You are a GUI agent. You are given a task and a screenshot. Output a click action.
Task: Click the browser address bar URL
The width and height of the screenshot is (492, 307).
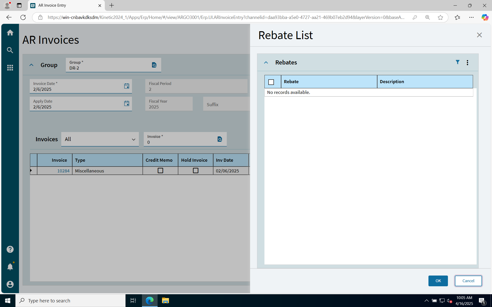pyautogui.click(x=226, y=17)
